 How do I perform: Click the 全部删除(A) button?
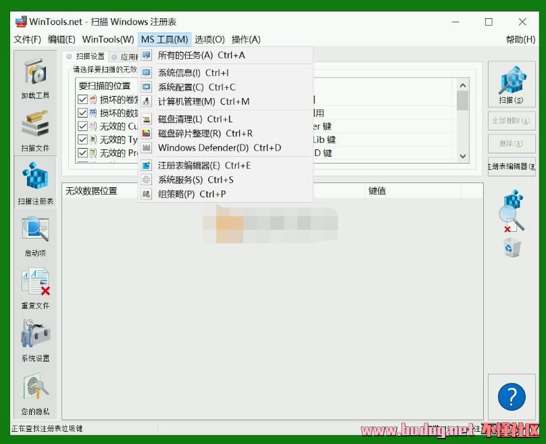click(512, 121)
